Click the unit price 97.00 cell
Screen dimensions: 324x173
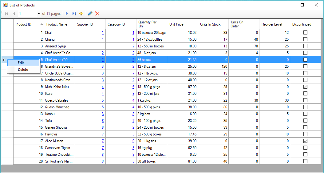point(183,87)
